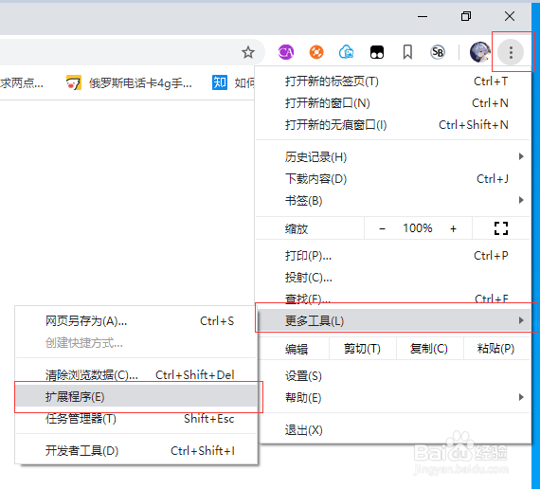The height and width of the screenshot is (489, 540).
Task: Click the bookmark ribbon extension icon
Action: pyautogui.click(x=407, y=52)
